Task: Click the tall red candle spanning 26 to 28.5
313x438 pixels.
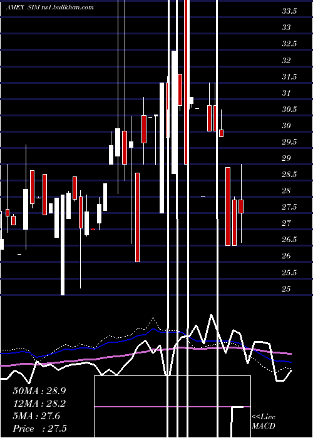Action: tap(137, 217)
